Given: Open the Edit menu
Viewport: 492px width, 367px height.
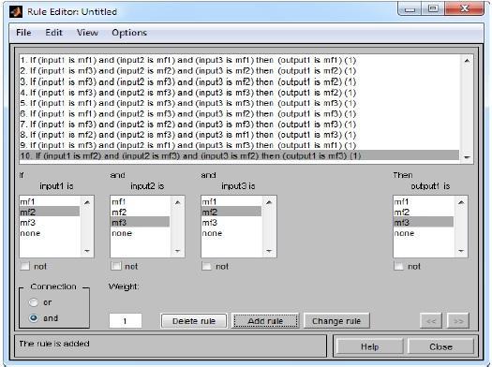Looking at the screenshot, I should point(53,33).
